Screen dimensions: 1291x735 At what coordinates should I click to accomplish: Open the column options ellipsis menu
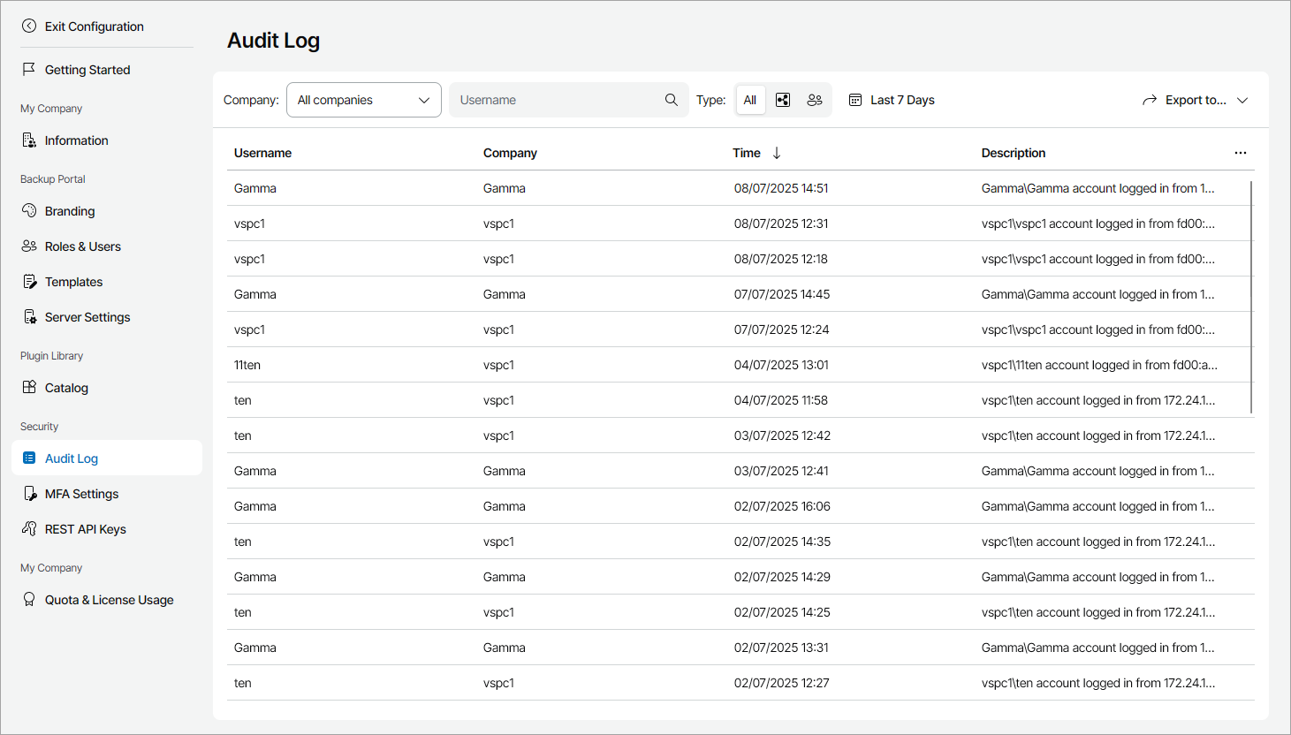click(x=1241, y=152)
